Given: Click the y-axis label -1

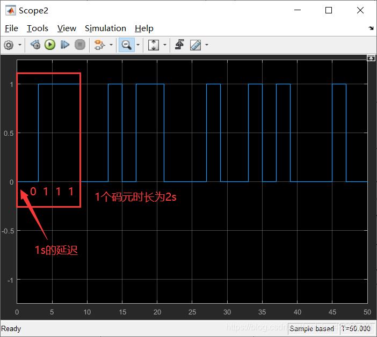Looking at the screenshot, I should pos(10,280).
